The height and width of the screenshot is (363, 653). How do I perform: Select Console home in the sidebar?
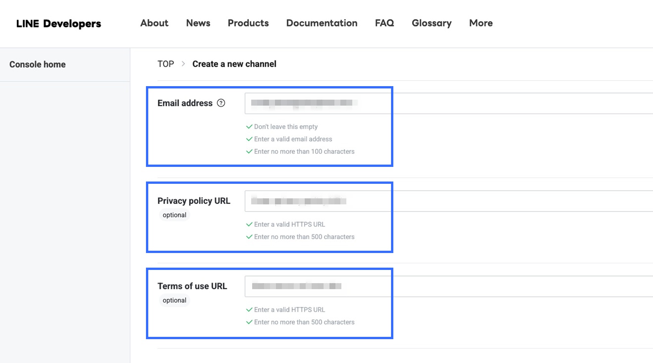tap(38, 65)
